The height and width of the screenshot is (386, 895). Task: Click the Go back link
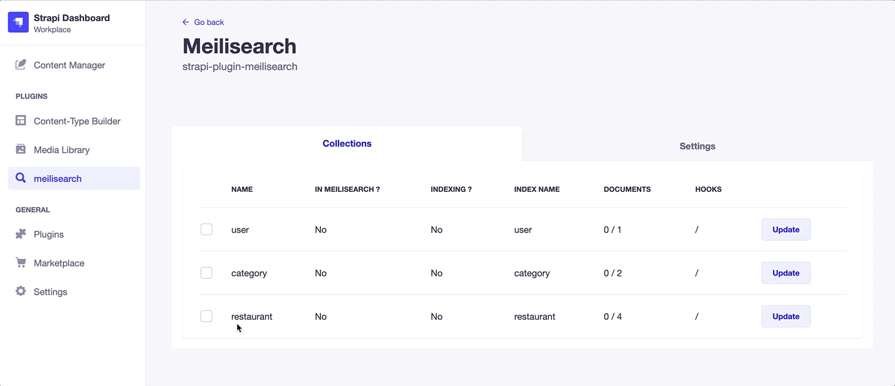207,22
